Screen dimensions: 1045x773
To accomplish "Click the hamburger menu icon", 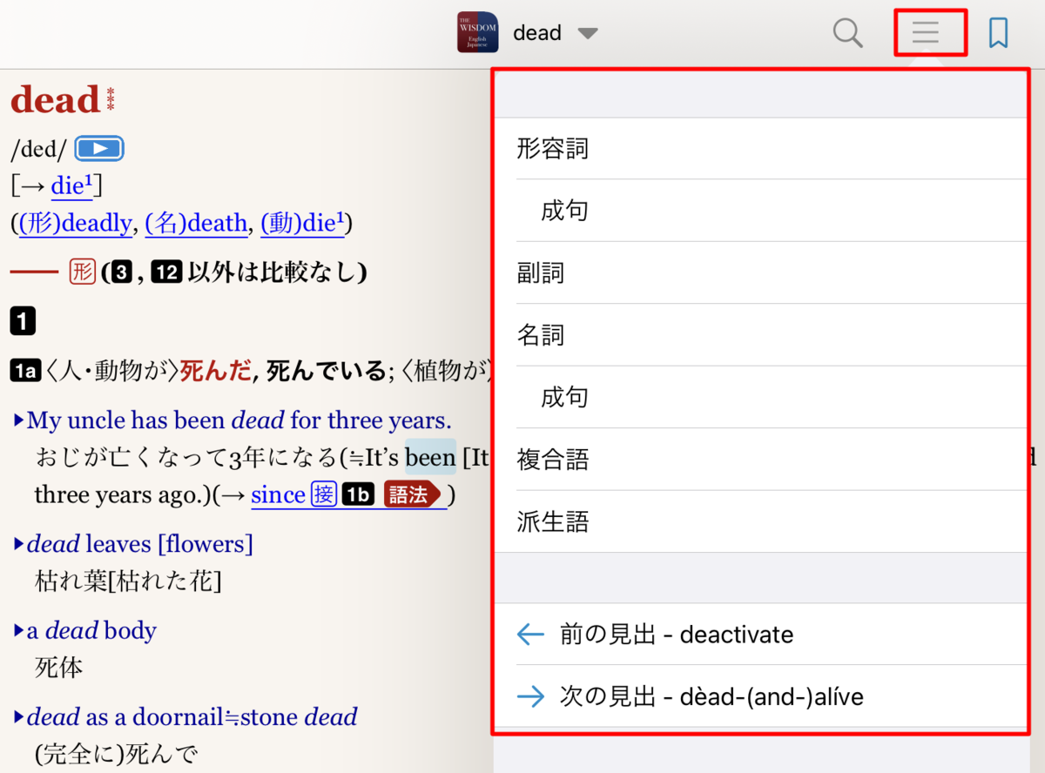I will click(x=926, y=32).
